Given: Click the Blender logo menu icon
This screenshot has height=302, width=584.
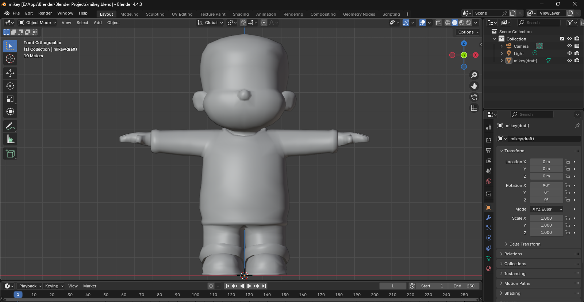Looking at the screenshot, I should pos(7,13).
